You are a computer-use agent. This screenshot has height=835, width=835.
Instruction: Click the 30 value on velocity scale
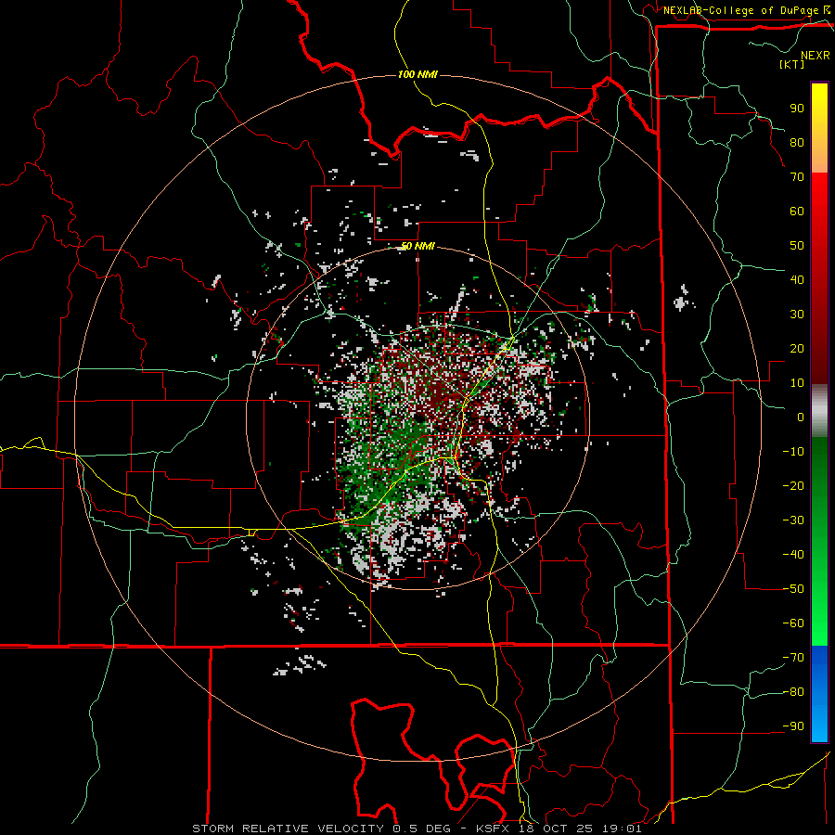tap(797, 315)
